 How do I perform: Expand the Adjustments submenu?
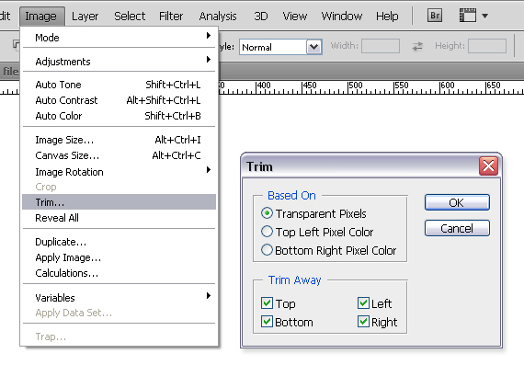[119, 62]
